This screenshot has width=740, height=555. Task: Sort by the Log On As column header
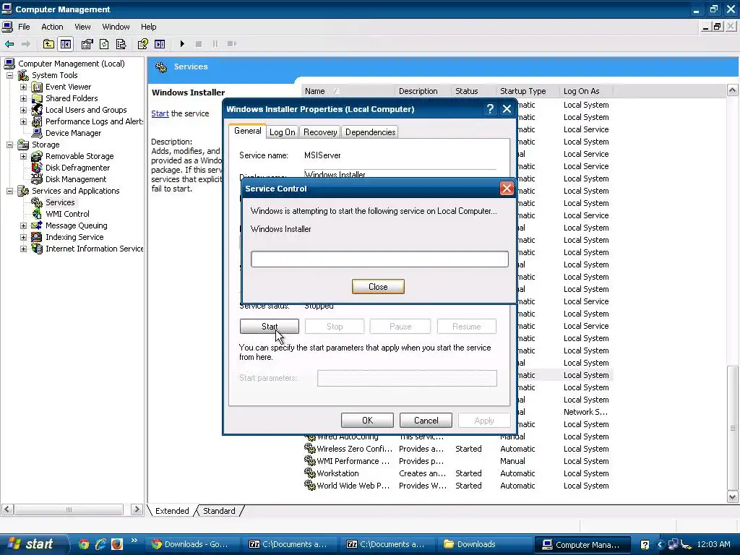586,91
